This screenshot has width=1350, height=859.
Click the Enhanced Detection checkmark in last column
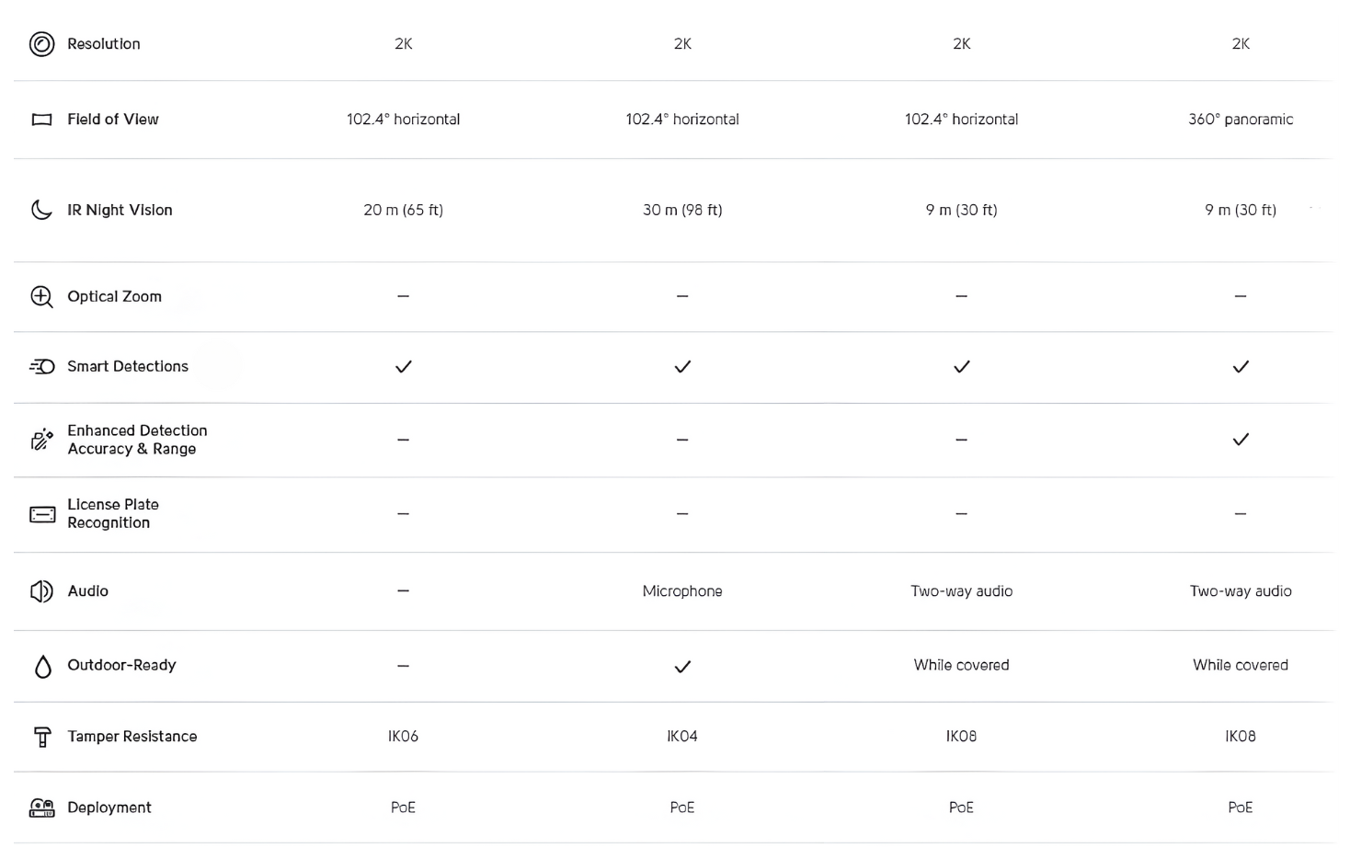pyautogui.click(x=1241, y=440)
